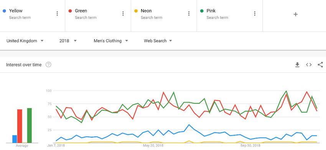This screenshot has height=150, width=326.
Task: Click the blue Yellow color dot
Action: point(4,11)
